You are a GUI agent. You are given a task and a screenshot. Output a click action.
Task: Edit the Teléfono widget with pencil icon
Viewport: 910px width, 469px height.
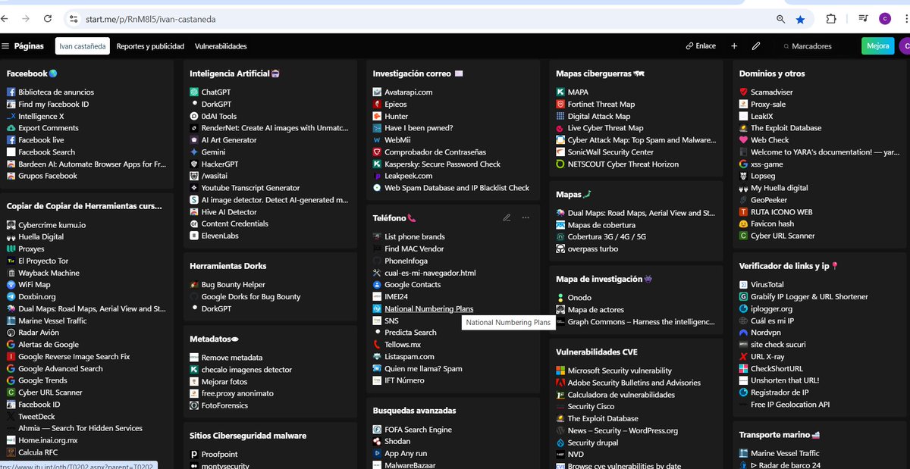click(507, 217)
